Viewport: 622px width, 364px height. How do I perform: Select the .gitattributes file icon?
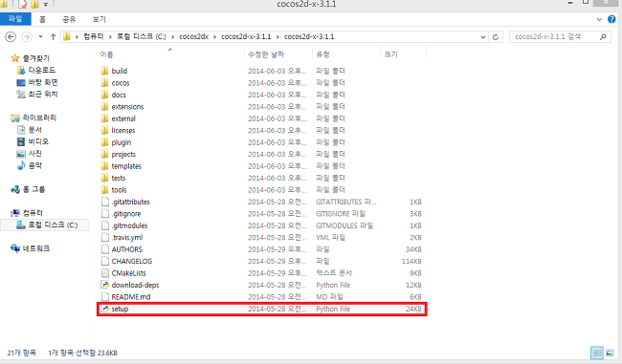(104, 202)
